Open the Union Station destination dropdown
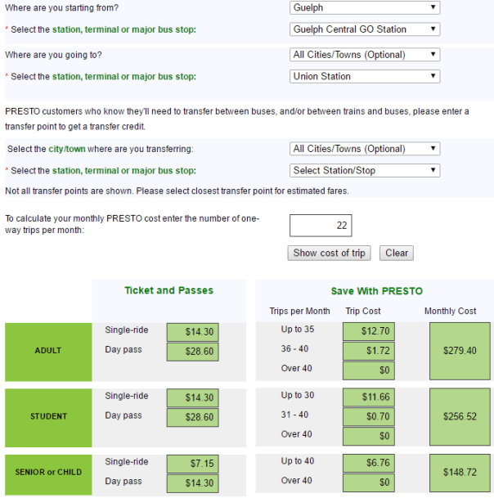The width and height of the screenshot is (494, 498). point(365,76)
